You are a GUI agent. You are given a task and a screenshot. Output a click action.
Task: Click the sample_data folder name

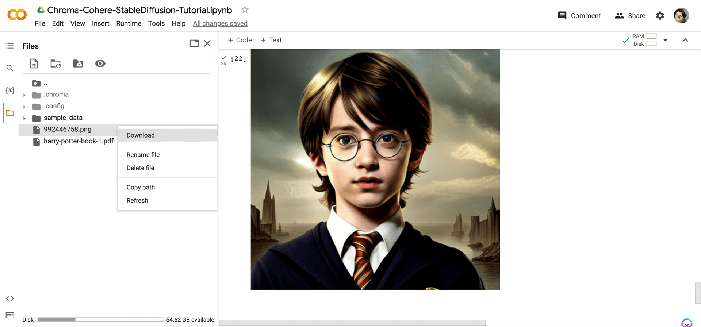click(63, 118)
